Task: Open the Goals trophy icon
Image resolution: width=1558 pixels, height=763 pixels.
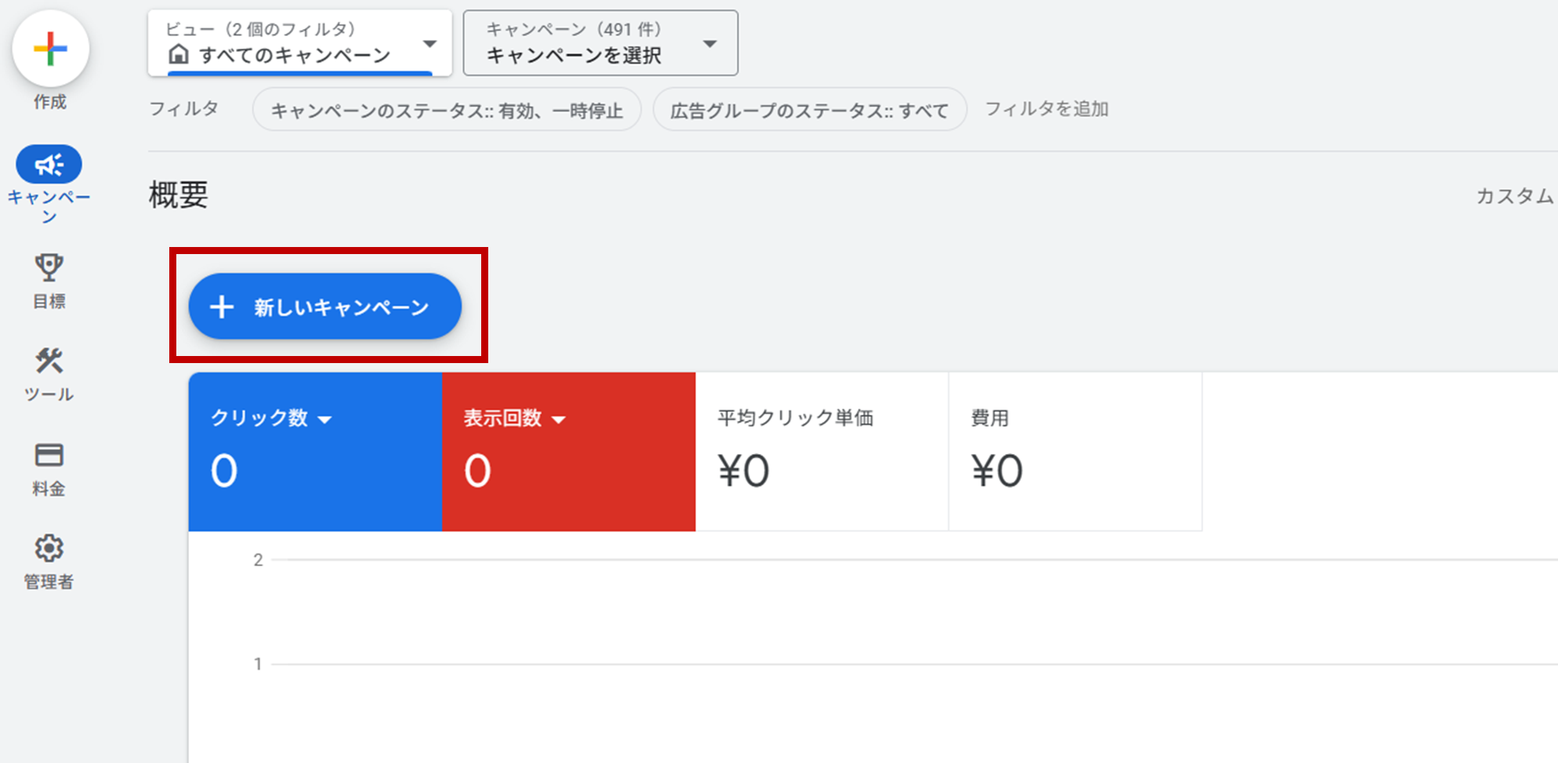Action: (49, 267)
